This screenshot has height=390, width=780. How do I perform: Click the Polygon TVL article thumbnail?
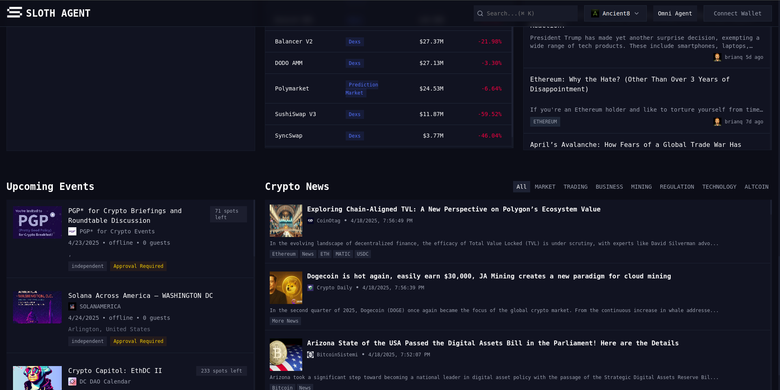coord(286,221)
